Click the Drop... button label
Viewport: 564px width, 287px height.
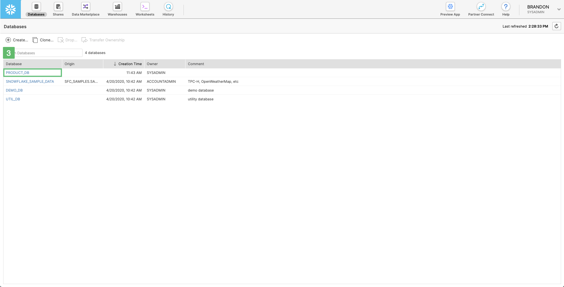[71, 40]
